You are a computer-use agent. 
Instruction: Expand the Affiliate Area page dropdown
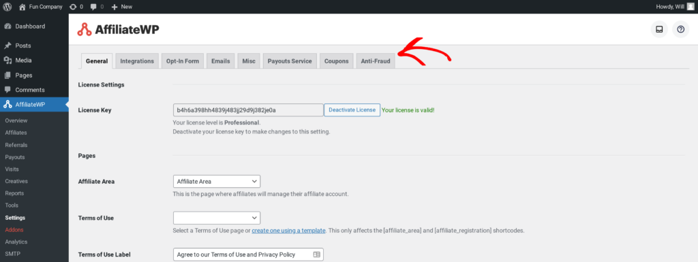(x=216, y=181)
